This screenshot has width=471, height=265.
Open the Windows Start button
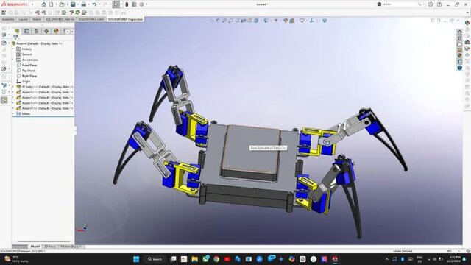point(136,259)
